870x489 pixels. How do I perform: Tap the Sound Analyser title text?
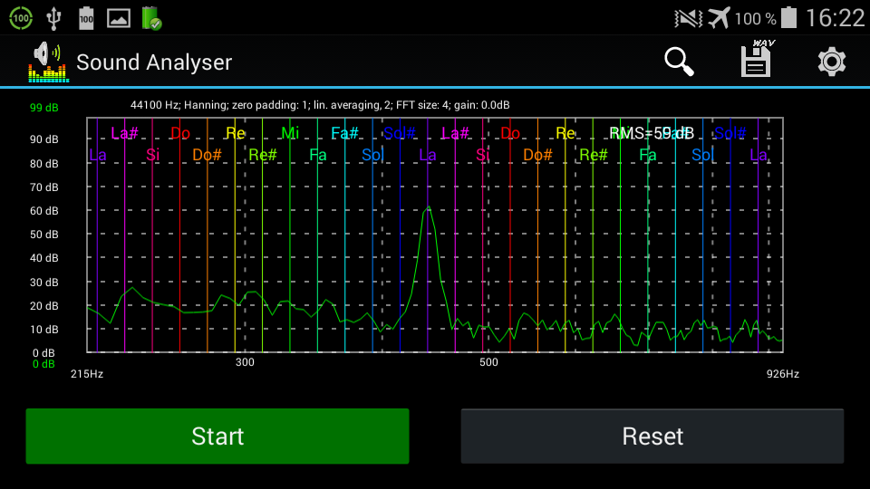pos(154,62)
